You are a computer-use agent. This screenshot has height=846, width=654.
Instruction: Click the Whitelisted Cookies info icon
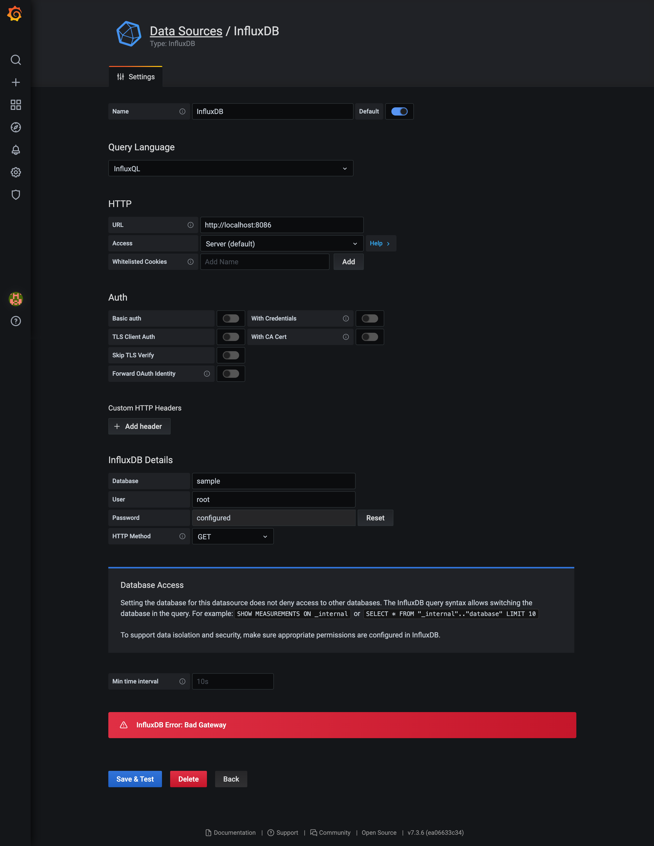point(190,262)
